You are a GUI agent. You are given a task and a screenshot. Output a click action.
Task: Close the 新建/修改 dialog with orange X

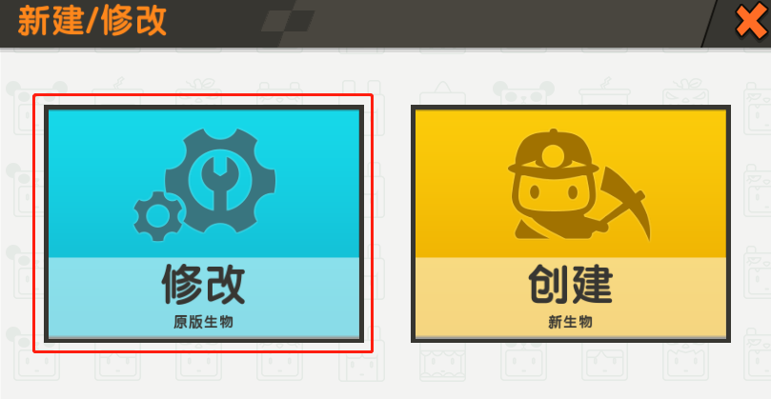click(751, 22)
